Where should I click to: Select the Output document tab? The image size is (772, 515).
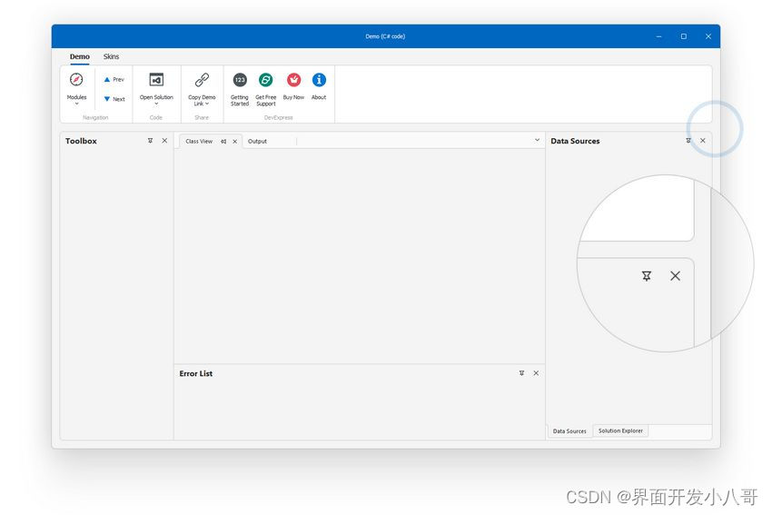(x=257, y=142)
